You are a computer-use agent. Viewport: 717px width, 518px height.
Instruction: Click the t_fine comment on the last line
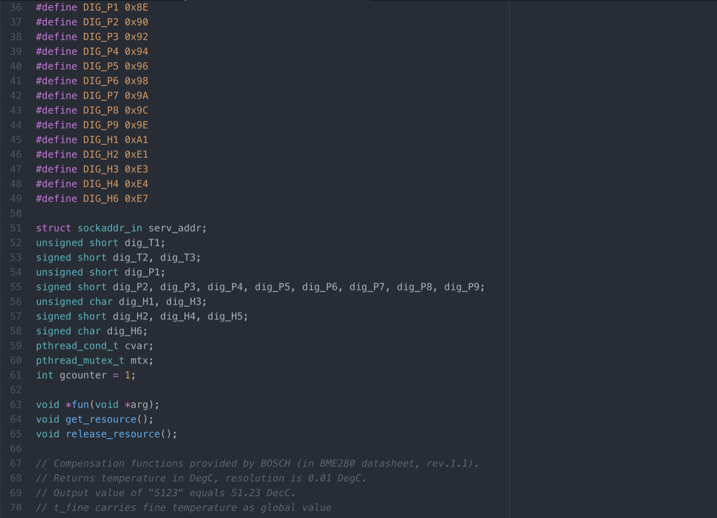coord(184,508)
